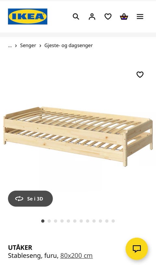The image size is (156, 265).
Task: Save UTÅKER bed to favorites heart
Action: (140, 75)
